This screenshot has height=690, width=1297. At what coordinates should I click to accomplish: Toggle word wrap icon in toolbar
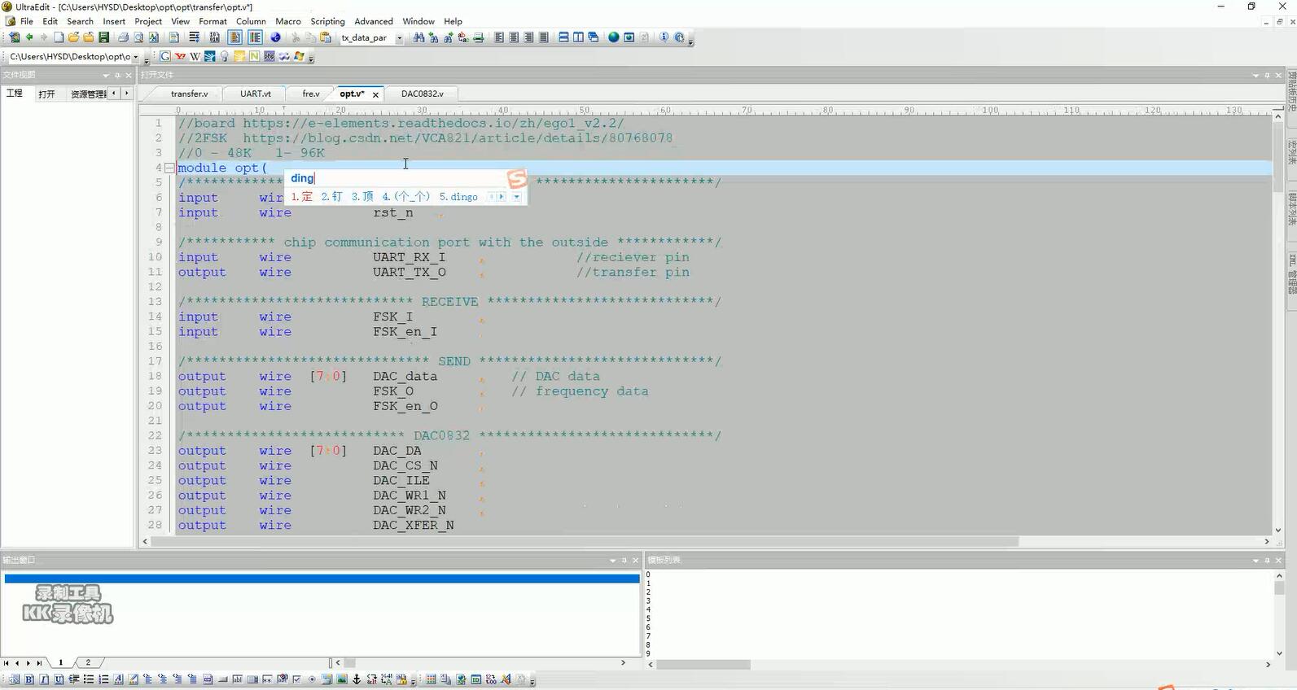[195, 37]
